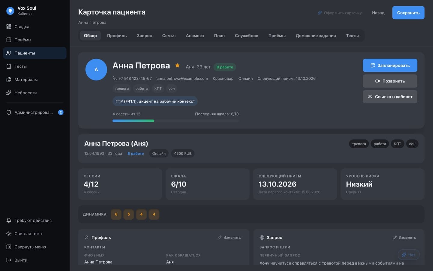Click the notification badge showing 2
This screenshot has width=433, height=271.
[x=61, y=112]
